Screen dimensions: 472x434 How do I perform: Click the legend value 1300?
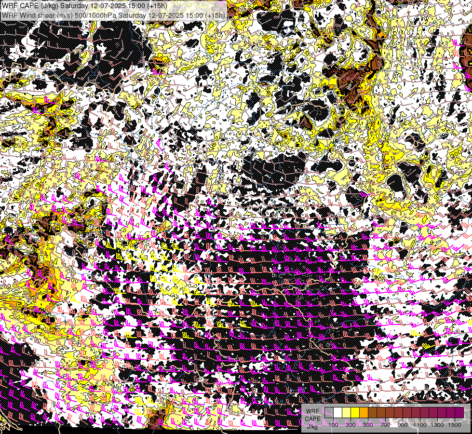coord(437,425)
